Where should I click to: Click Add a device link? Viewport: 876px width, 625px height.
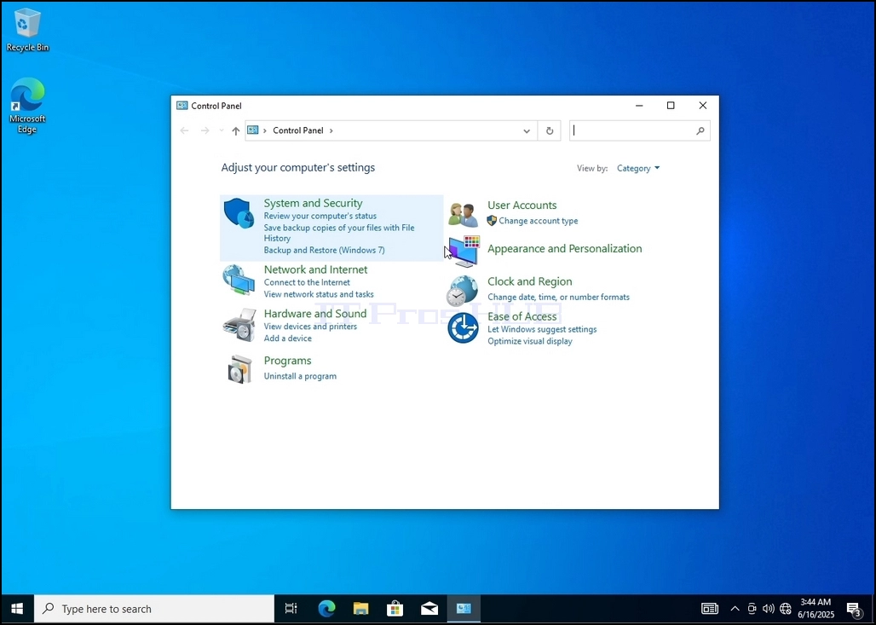[288, 339]
